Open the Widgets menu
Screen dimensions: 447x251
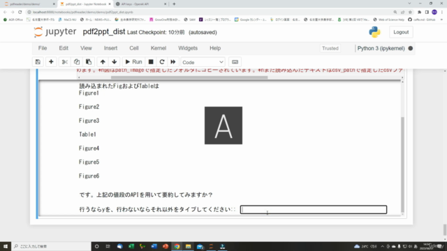[x=188, y=48]
